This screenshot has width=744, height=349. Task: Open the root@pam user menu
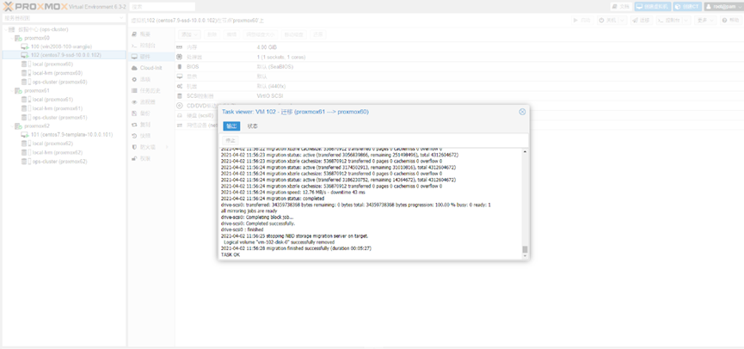click(x=722, y=6)
